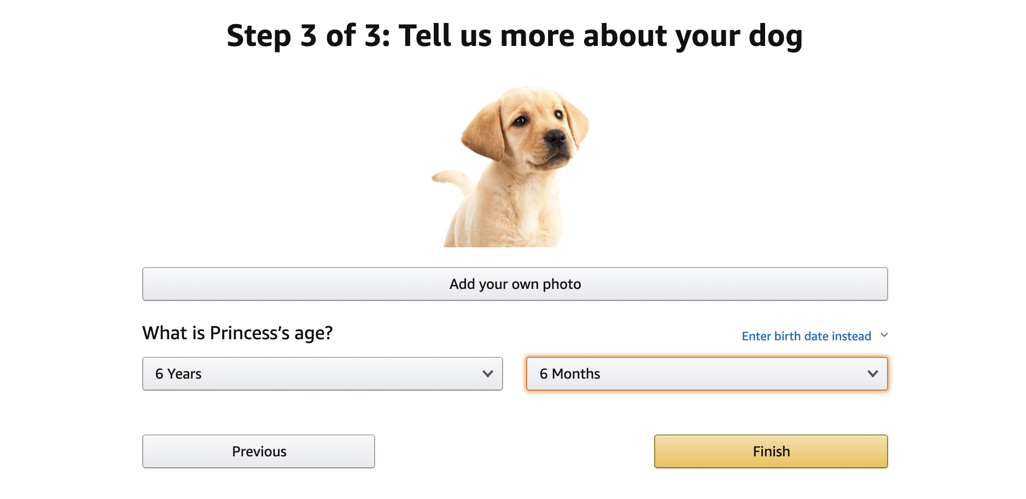1026x499 pixels.
Task: Click the chevron icon on the months dropdown
Action: tap(874, 374)
